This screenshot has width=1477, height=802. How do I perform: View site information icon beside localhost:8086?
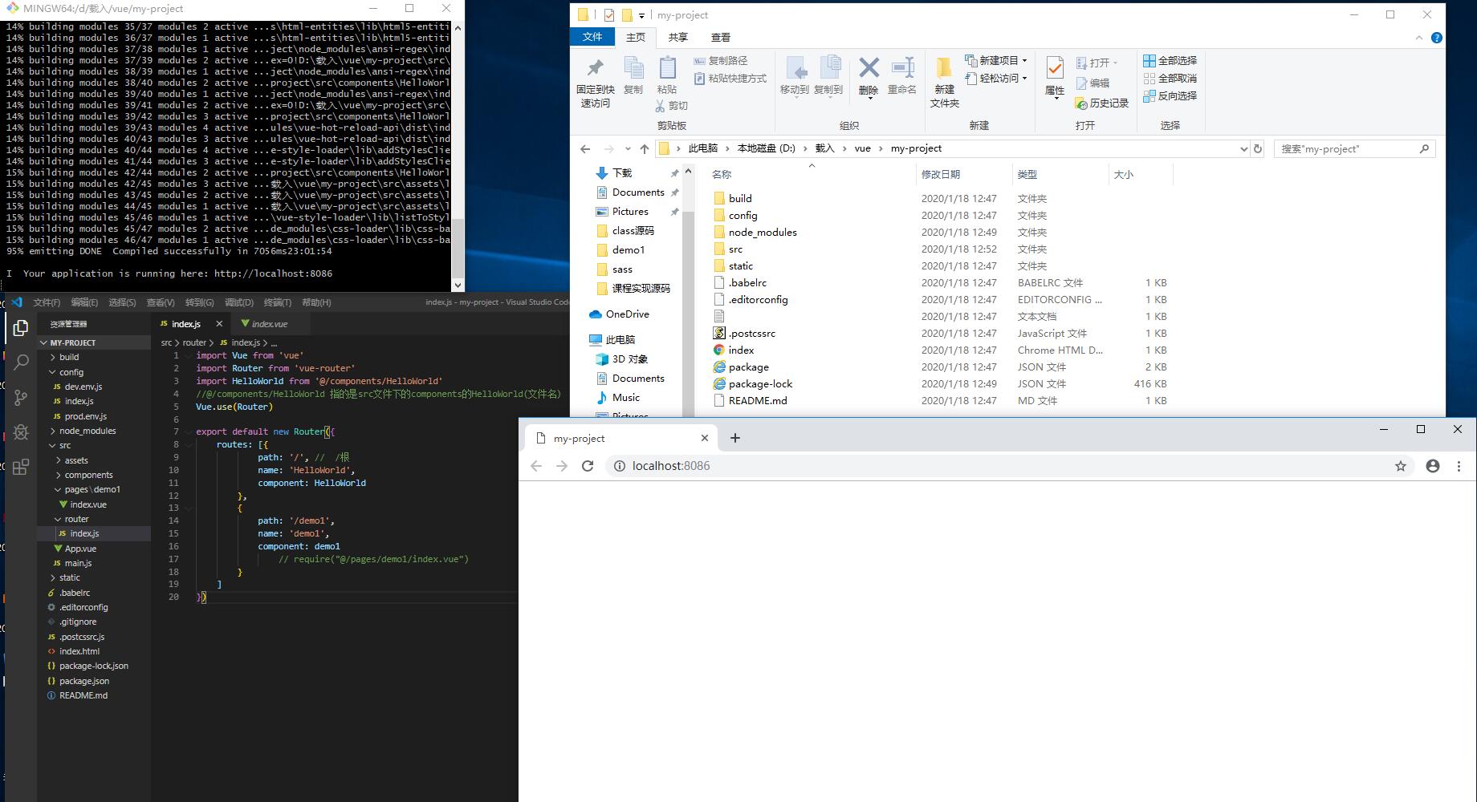coord(620,466)
